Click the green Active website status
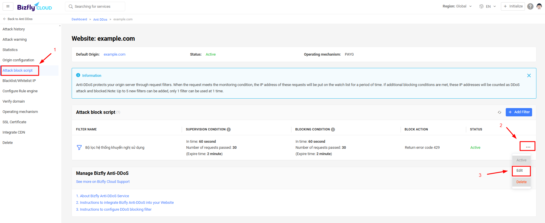 coord(211,54)
